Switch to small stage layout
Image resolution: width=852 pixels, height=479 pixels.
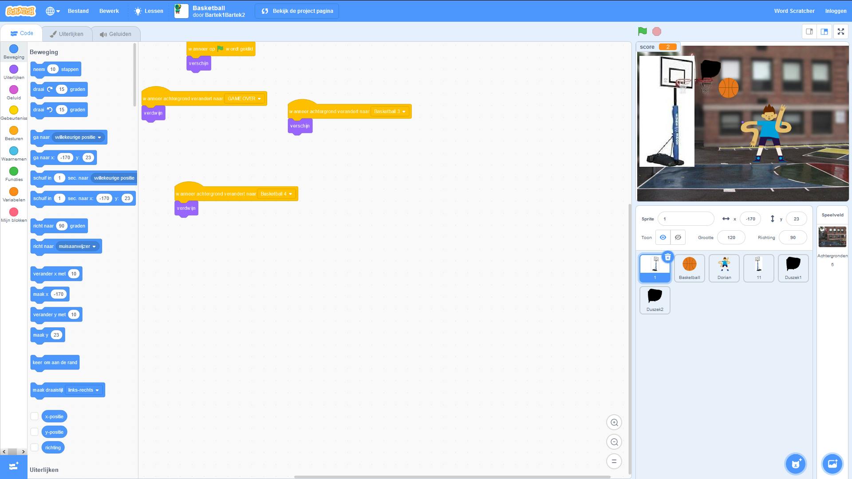(809, 31)
